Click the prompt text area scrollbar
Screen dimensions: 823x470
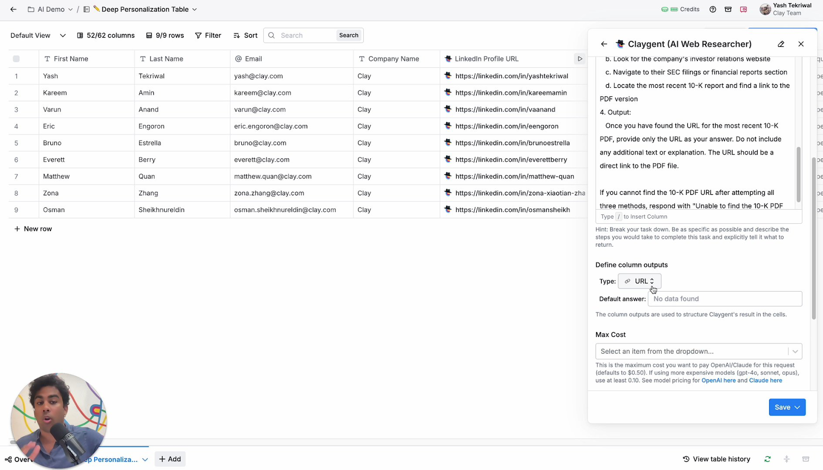pyautogui.click(x=798, y=174)
